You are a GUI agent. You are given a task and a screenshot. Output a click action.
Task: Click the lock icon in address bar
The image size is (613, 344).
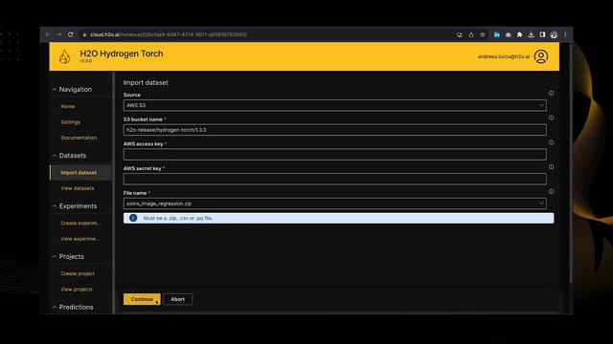(x=84, y=34)
